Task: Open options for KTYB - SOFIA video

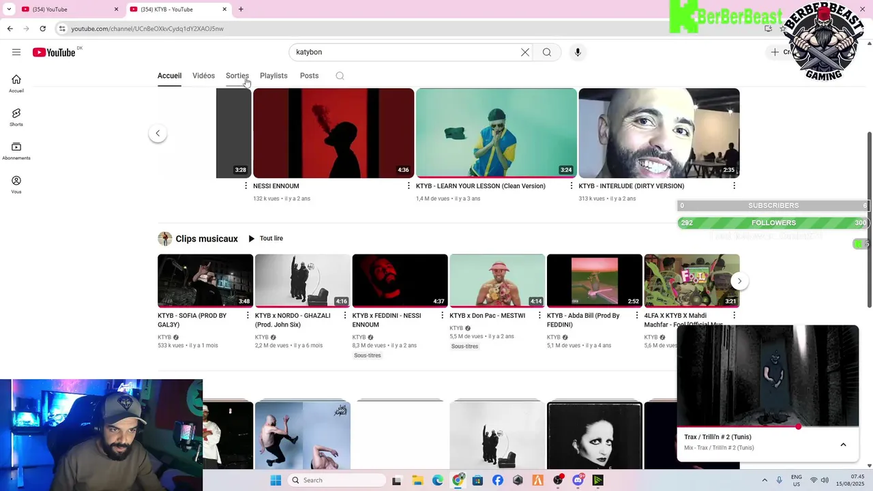Action: (248, 315)
